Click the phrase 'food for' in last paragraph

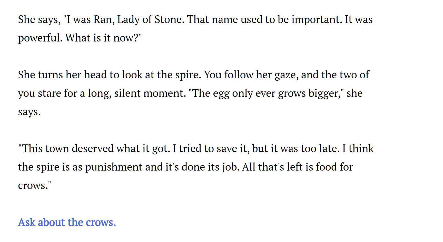tap(334, 167)
